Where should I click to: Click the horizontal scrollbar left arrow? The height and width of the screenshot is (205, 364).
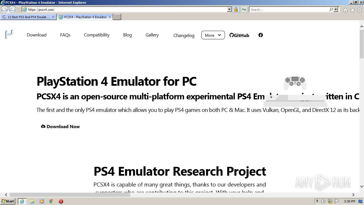pyautogui.click(x=6, y=195)
